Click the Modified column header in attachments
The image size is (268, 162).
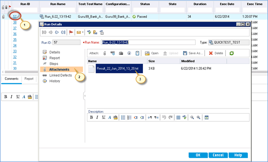click(x=203, y=61)
